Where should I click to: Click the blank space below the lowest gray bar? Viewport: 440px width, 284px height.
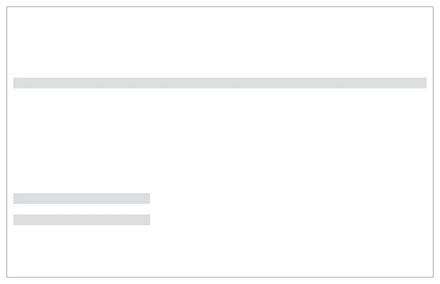pos(220,251)
